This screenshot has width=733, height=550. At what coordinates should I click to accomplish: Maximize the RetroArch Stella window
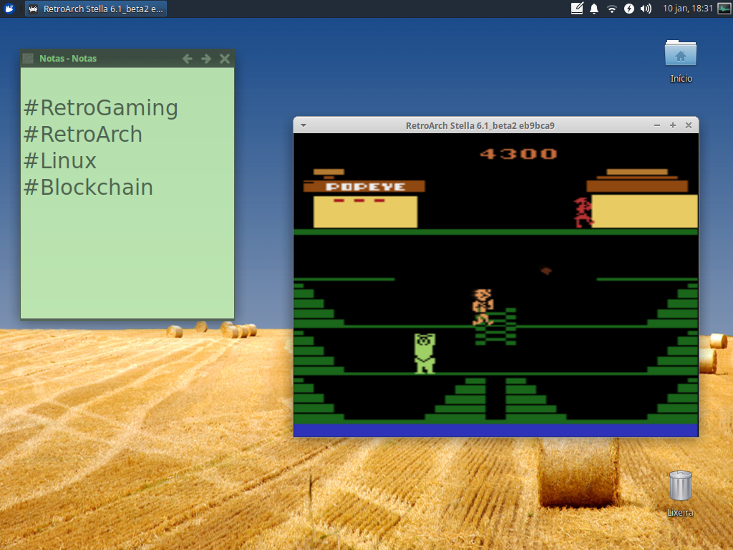(x=673, y=125)
